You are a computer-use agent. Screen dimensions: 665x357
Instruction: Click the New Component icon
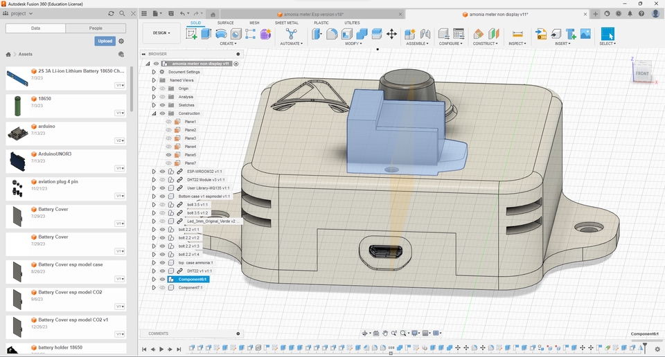pos(409,34)
